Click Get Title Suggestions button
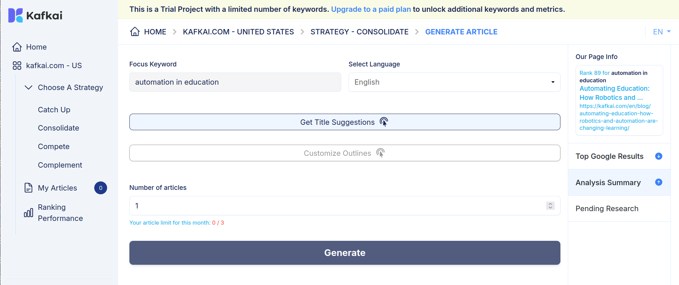This screenshot has width=679, height=285. [x=345, y=122]
